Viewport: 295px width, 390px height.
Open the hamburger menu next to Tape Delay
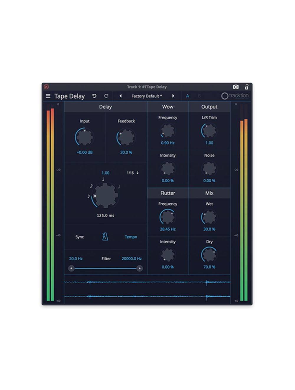coord(48,96)
